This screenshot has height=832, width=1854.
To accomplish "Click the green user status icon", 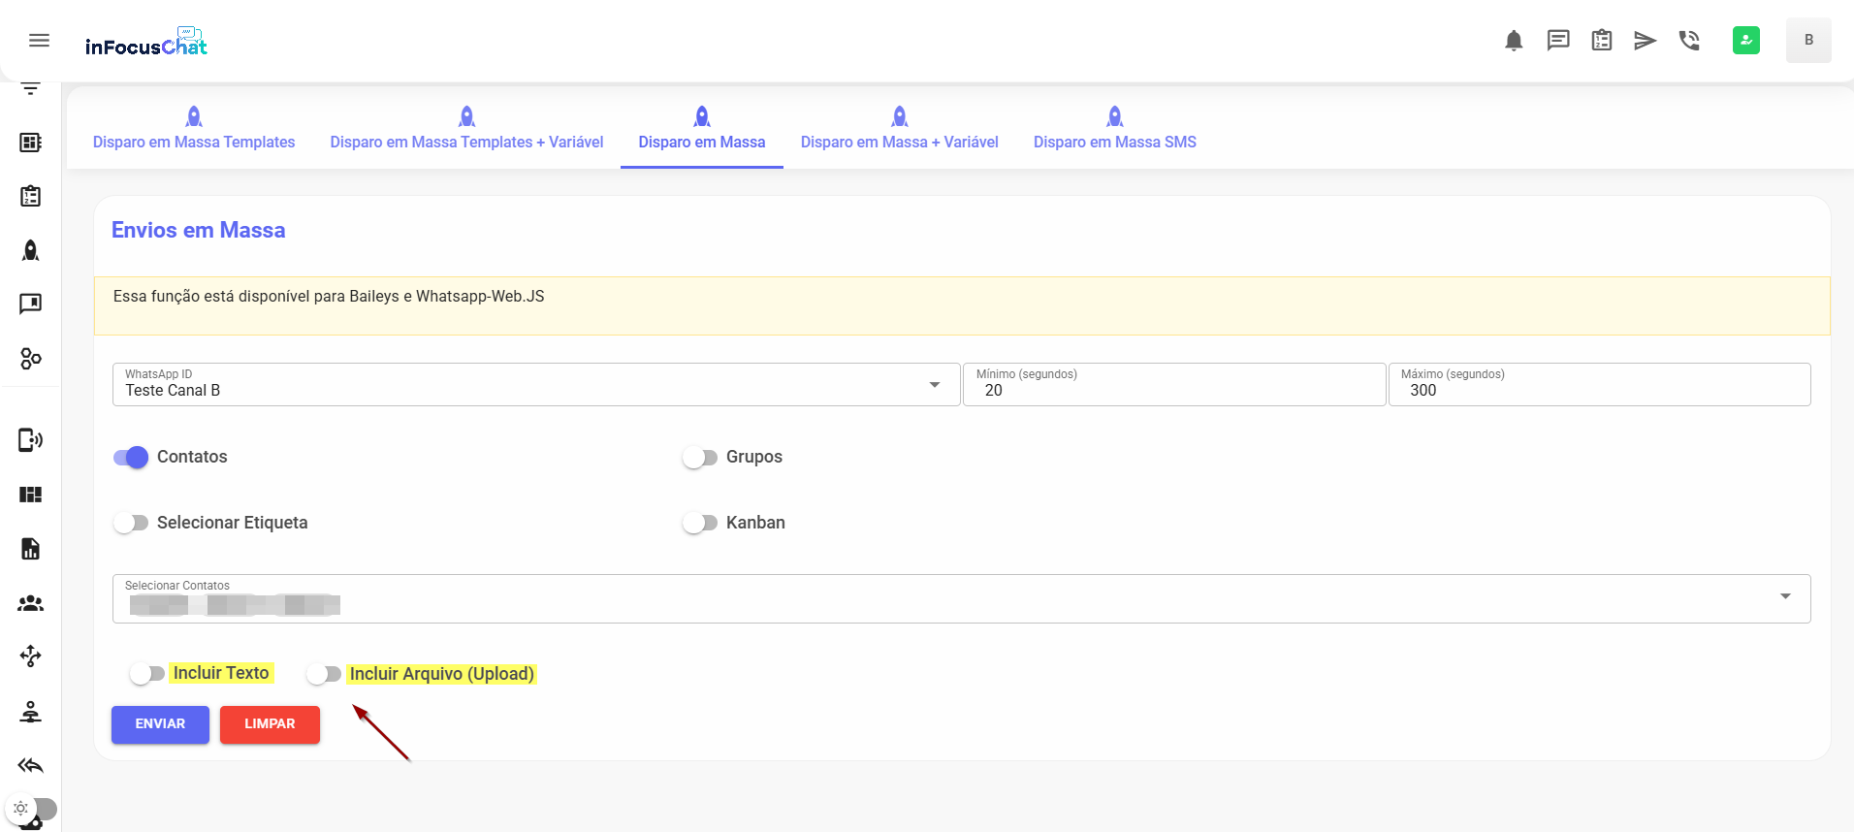I will [x=1745, y=41].
